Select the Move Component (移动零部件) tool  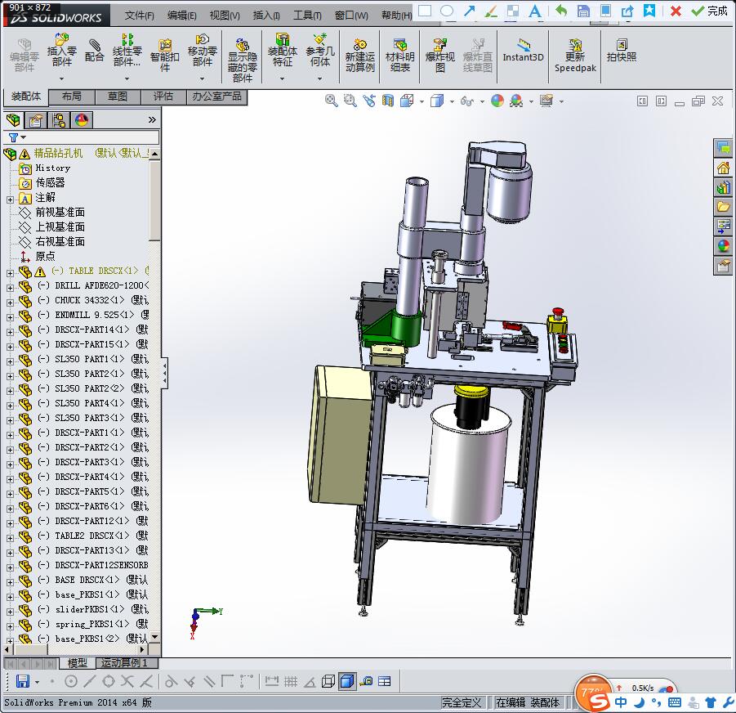[x=203, y=51]
